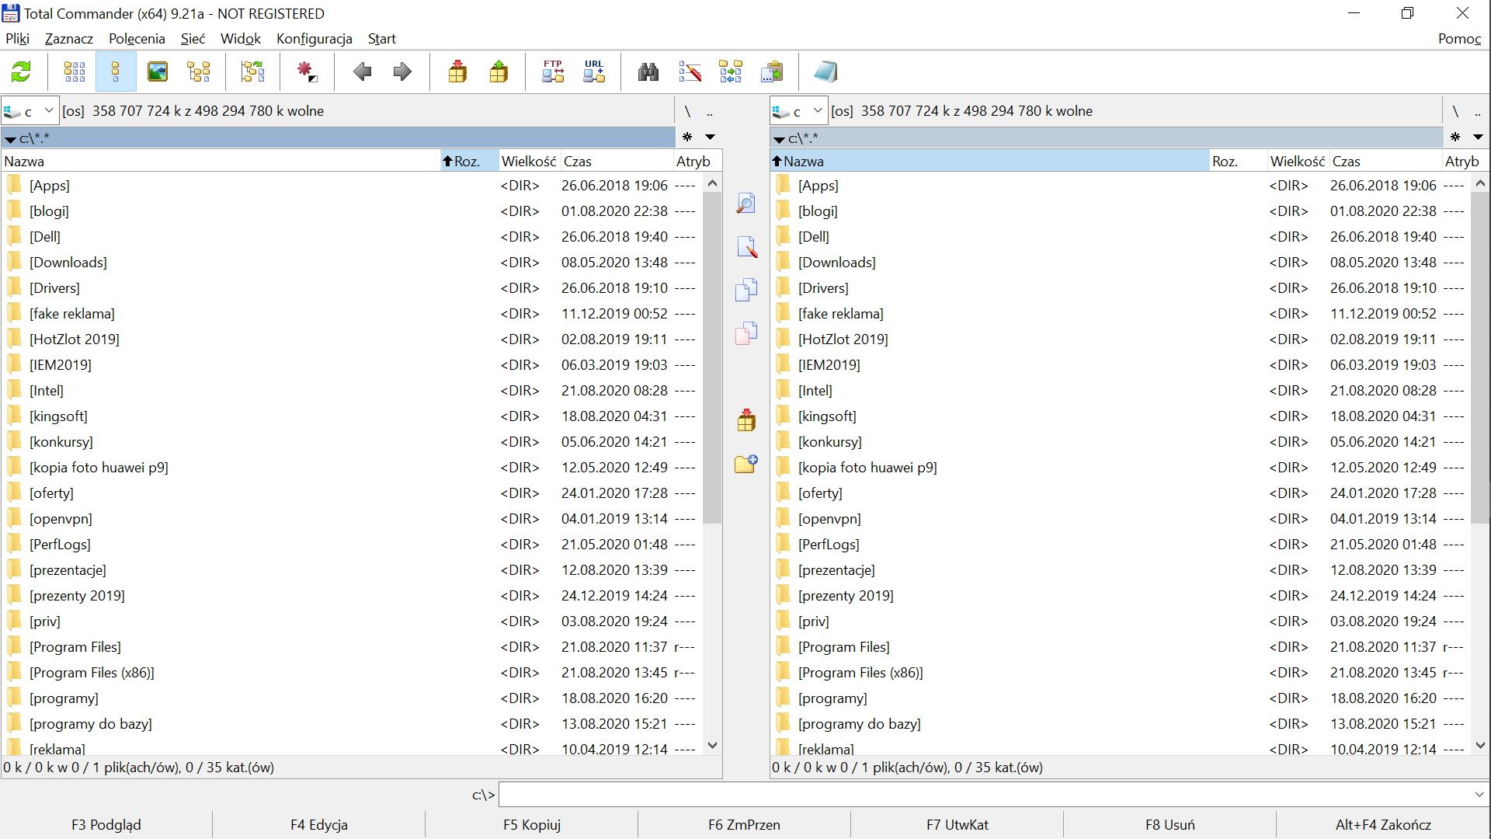
Task: Click the right panel vertical scrollbar thumb
Action: [x=1480, y=358]
